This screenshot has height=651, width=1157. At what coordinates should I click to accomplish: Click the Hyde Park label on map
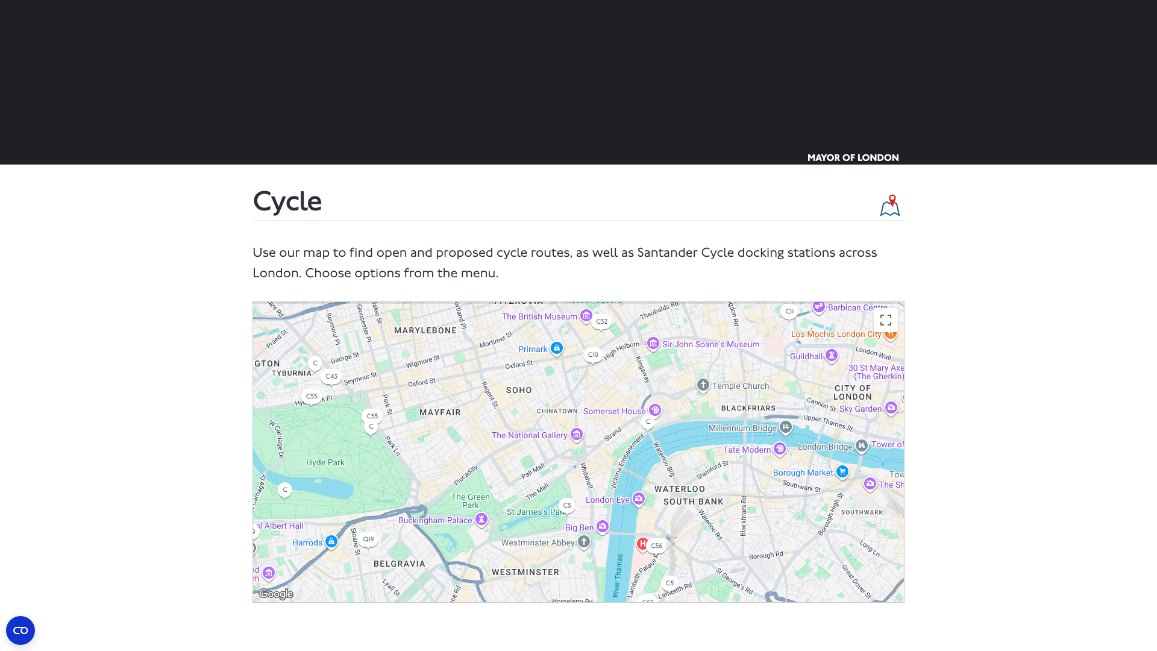[325, 462]
